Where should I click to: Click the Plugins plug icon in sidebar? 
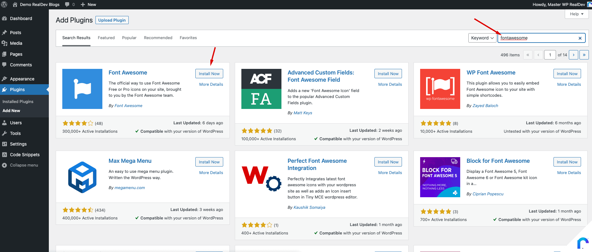point(4,90)
